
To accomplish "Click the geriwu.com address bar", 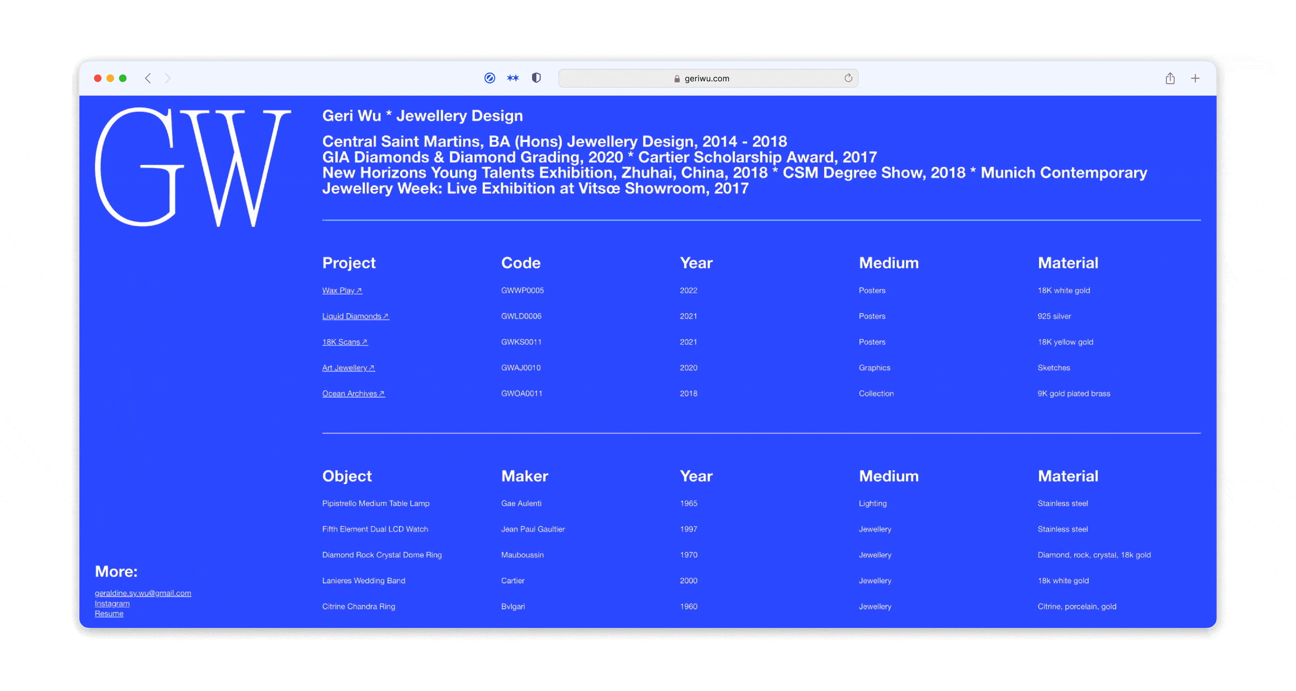I will [x=708, y=78].
